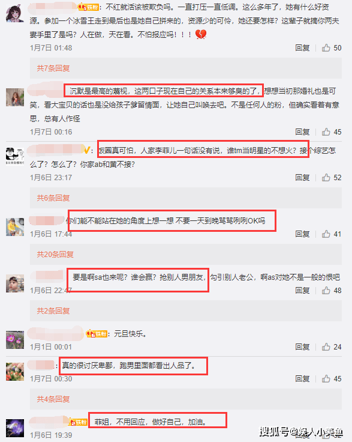Click the 铁粉 badge on 元旦快乐 commenter
Screen dimensions: 352x442
tap(97, 334)
